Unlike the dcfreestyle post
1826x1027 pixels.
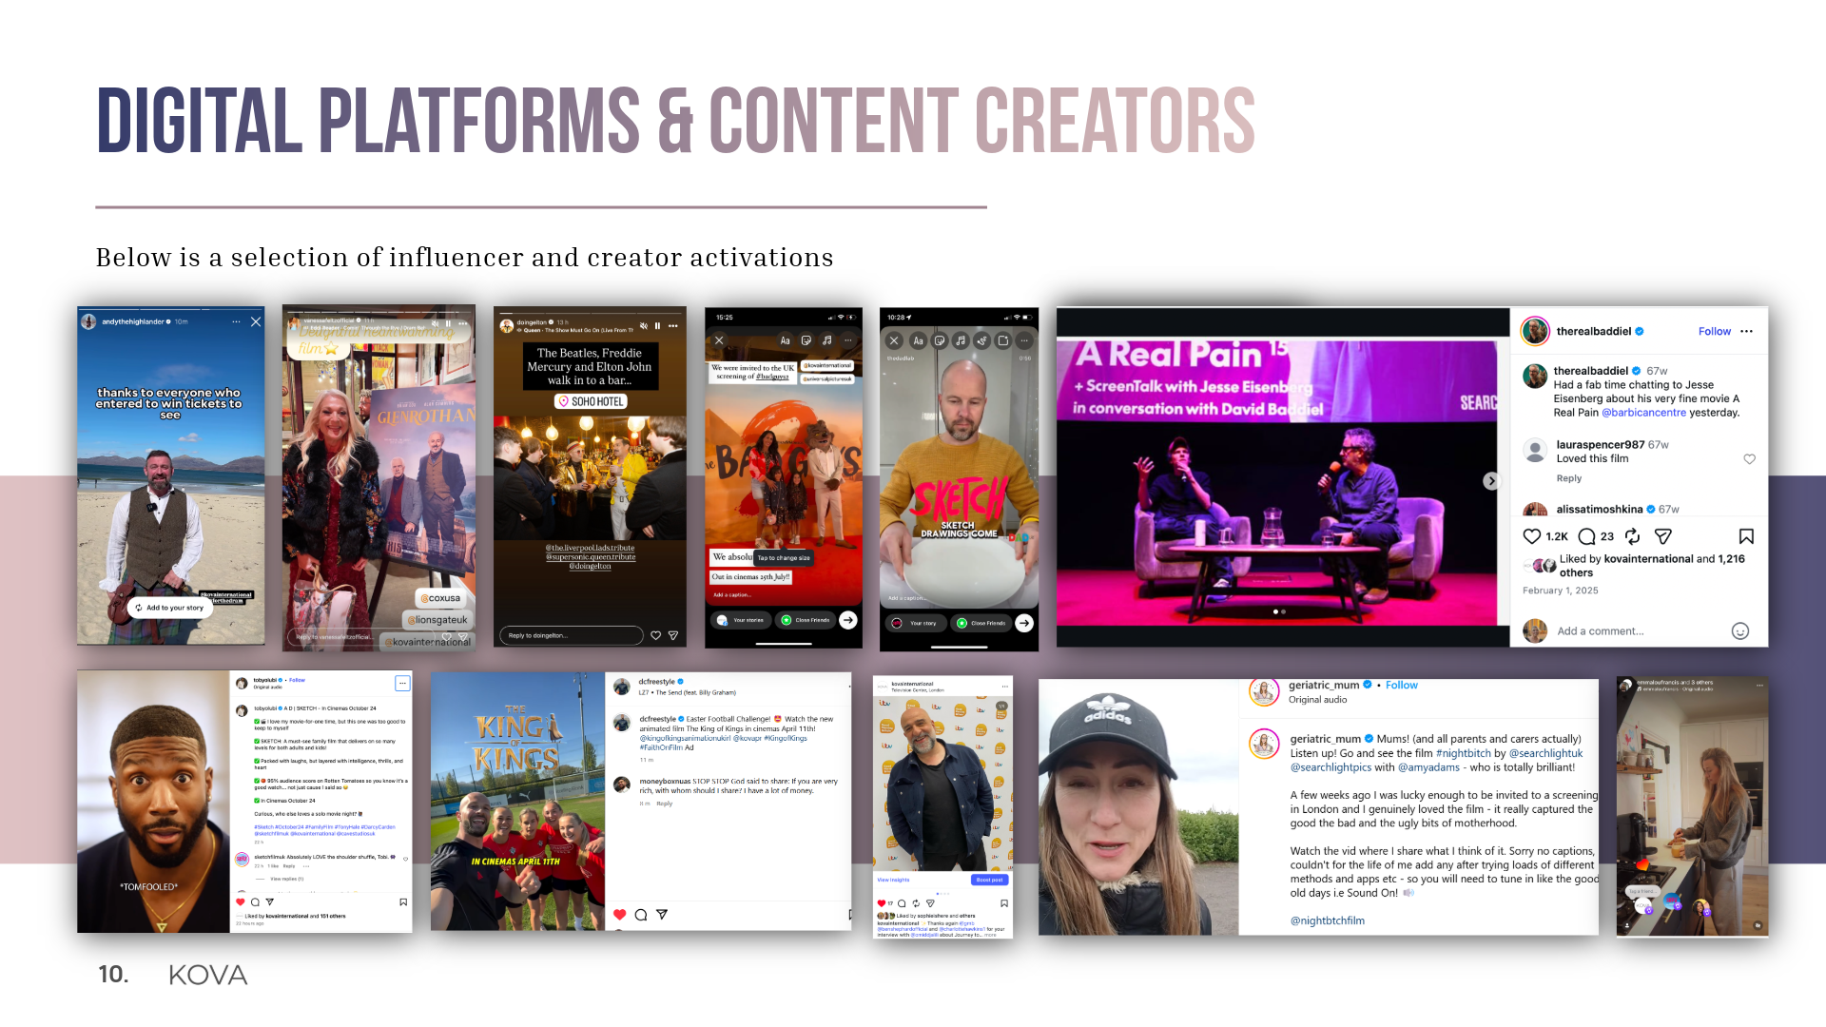pyautogui.click(x=620, y=915)
